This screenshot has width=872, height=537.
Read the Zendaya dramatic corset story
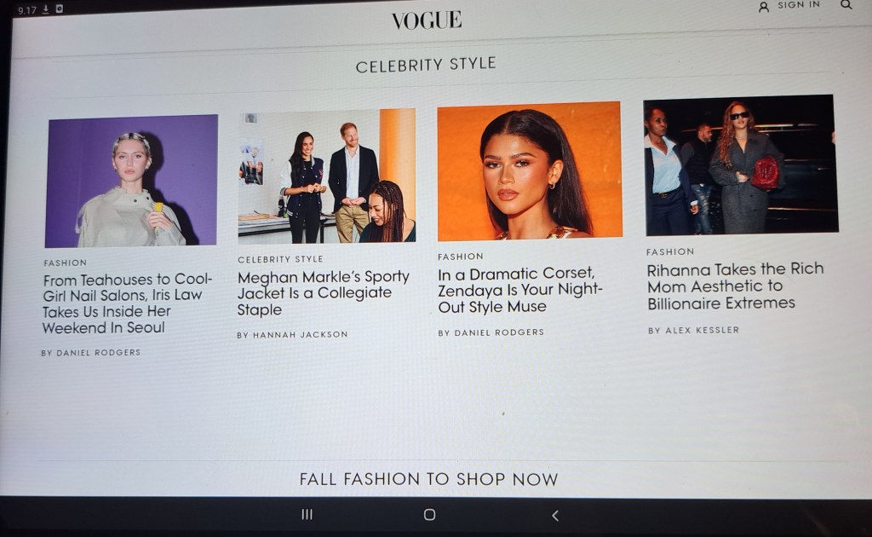tap(520, 290)
